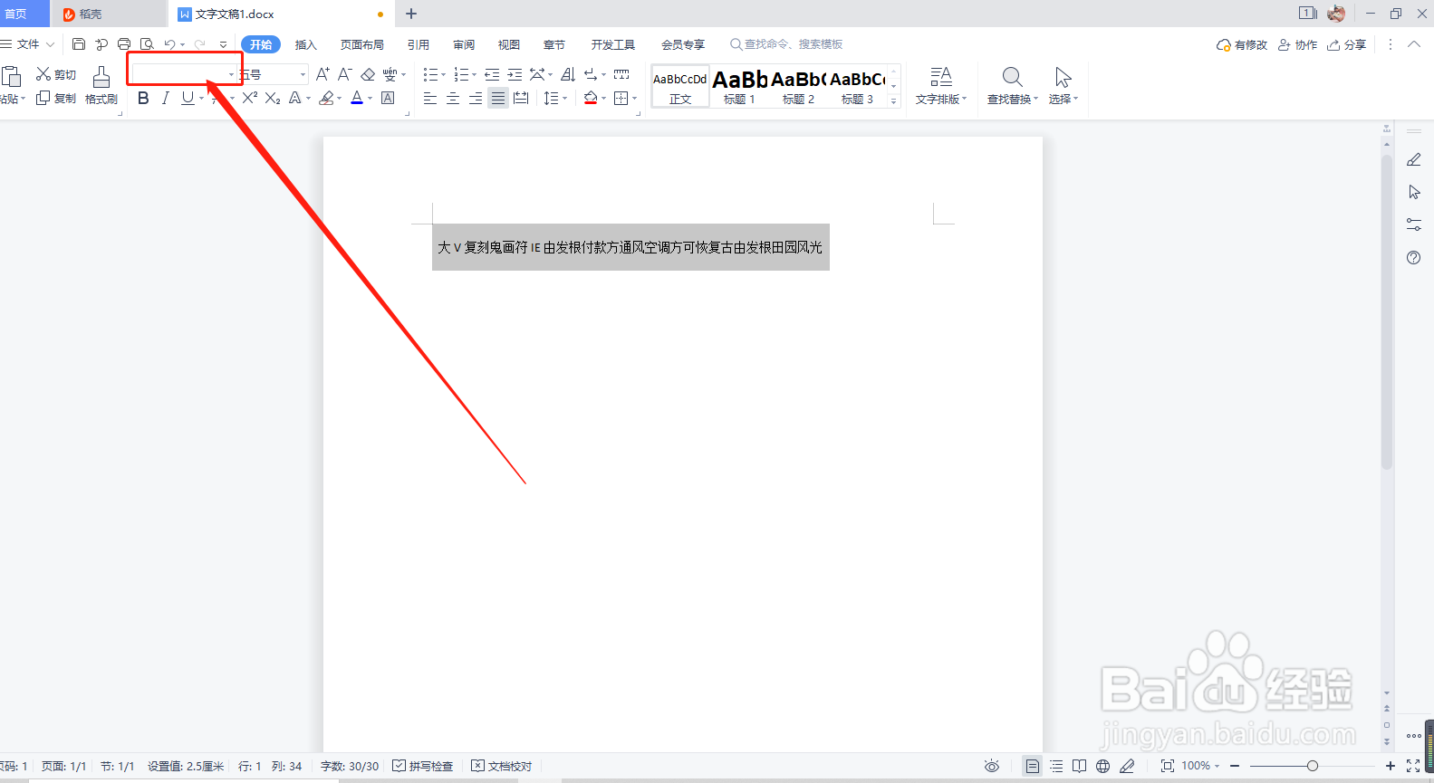Switch to page view mode in status bar
Image resolution: width=1434 pixels, height=783 pixels.
pos(1033,766)
